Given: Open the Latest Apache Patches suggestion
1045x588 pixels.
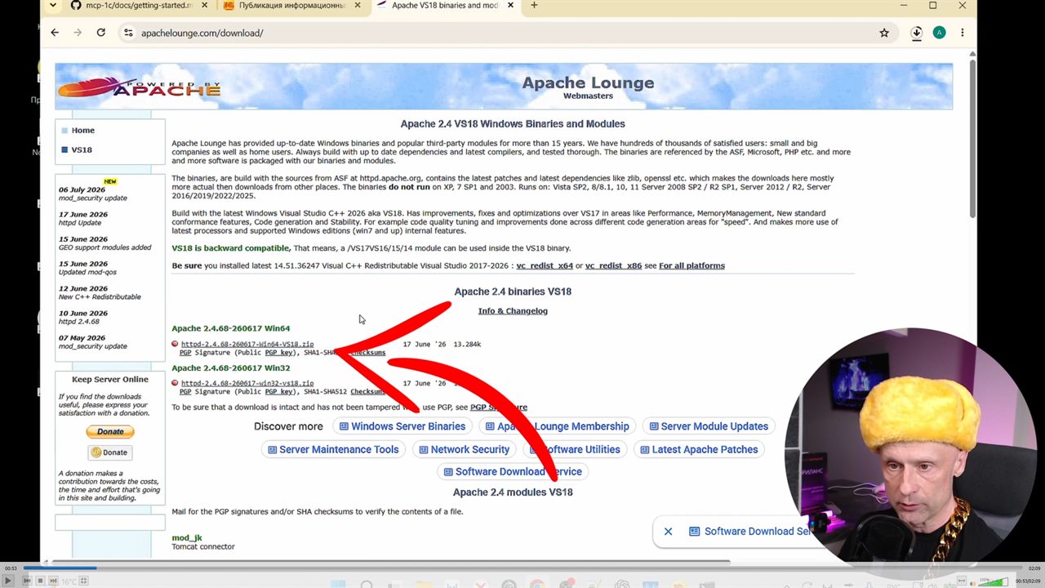Looking at the screenshot, I should (699, 449).
